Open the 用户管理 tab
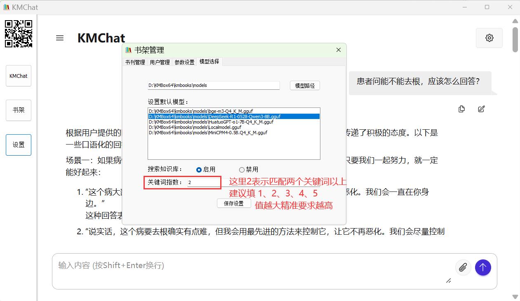This screenshot has height=301, width=520. click(160, 62)
